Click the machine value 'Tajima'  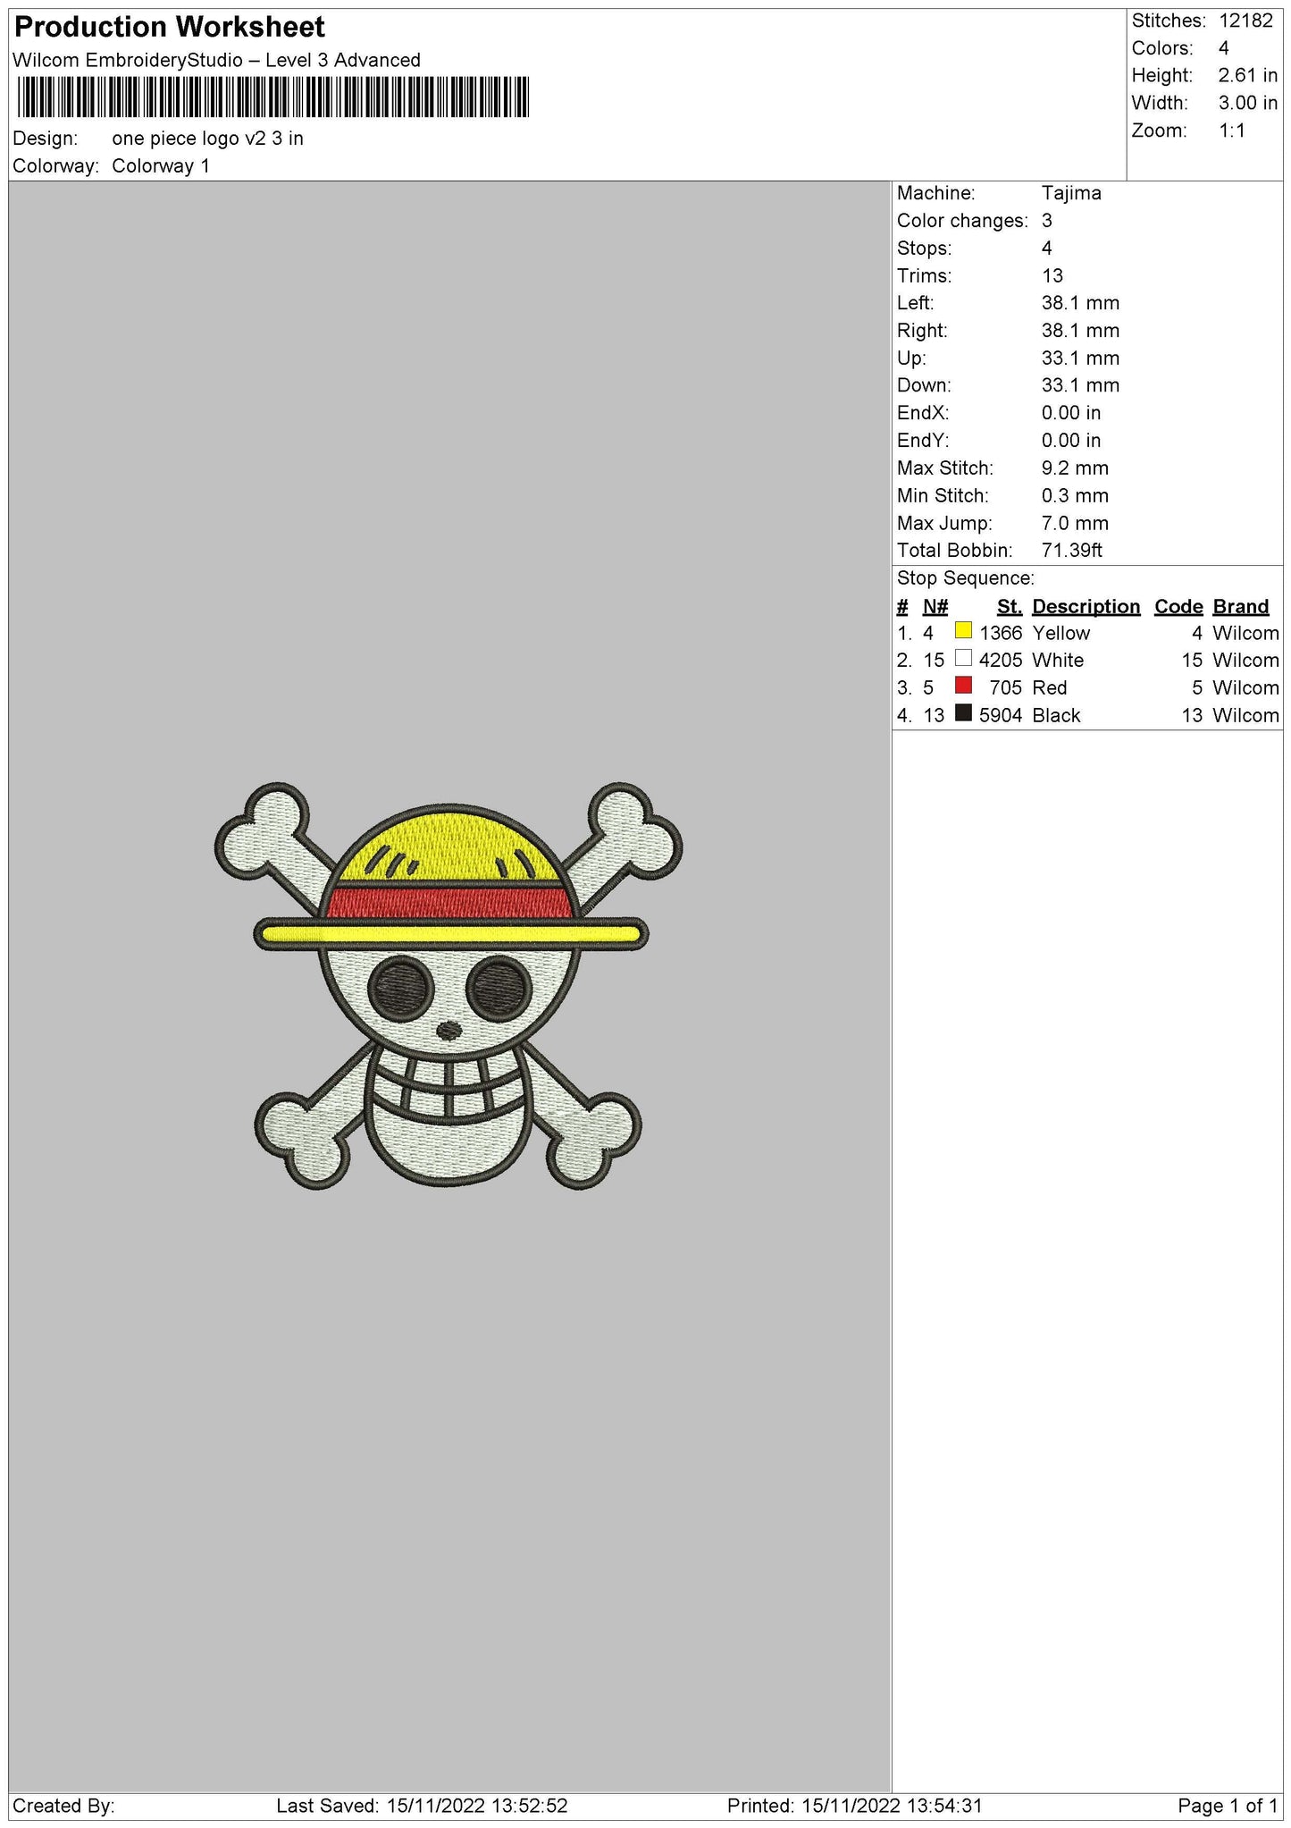(1071, 193)
